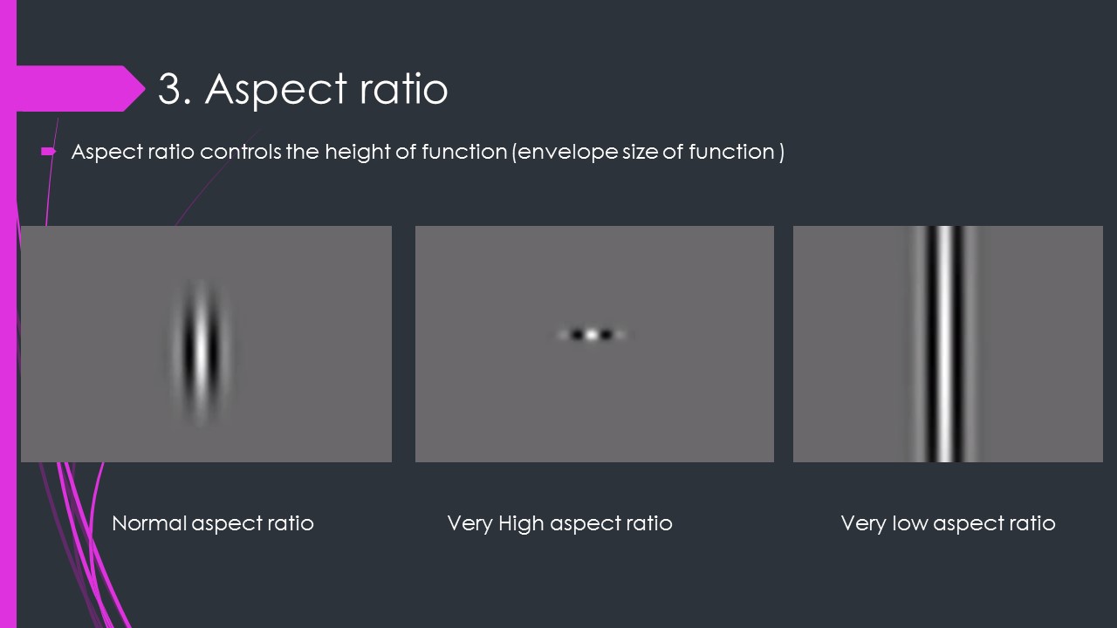Click the left black dot in high-ratio image
This screenshot has width=1117, height=628.
(577, 334)
